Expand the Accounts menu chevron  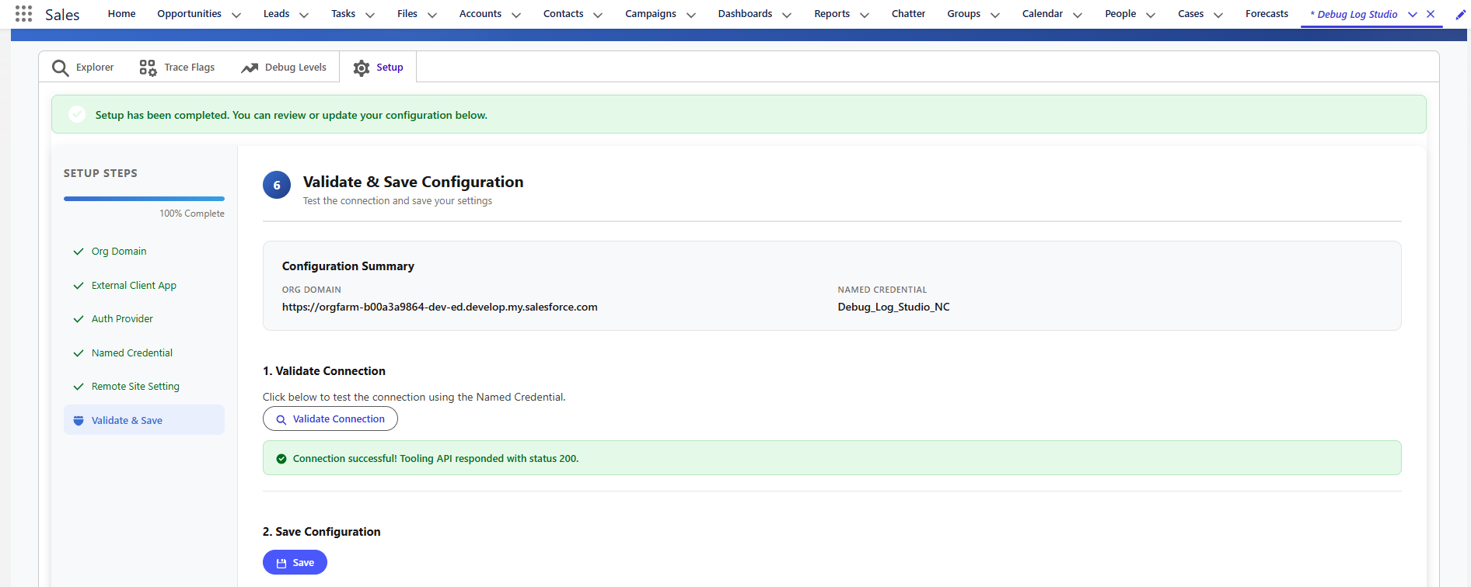[x=516, y=15]
